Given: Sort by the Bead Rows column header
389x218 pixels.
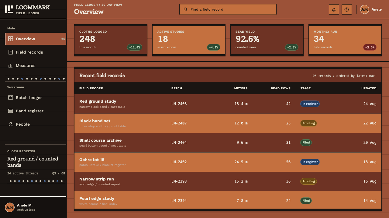Looking at the screenshot, I should pyautogui.click(x=281, y=88).
